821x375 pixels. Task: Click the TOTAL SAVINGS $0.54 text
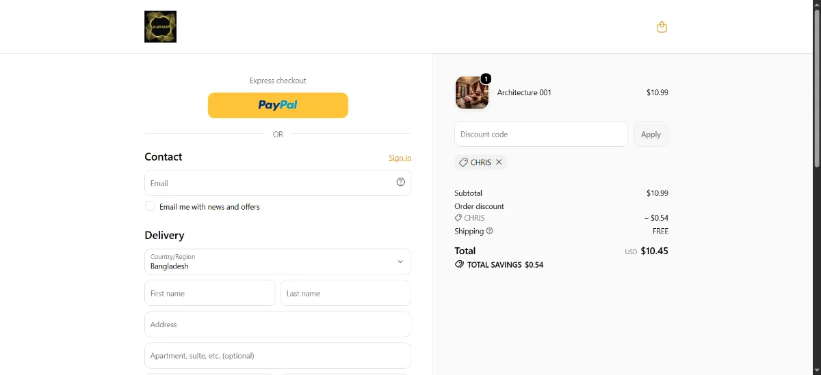[505, 264]
